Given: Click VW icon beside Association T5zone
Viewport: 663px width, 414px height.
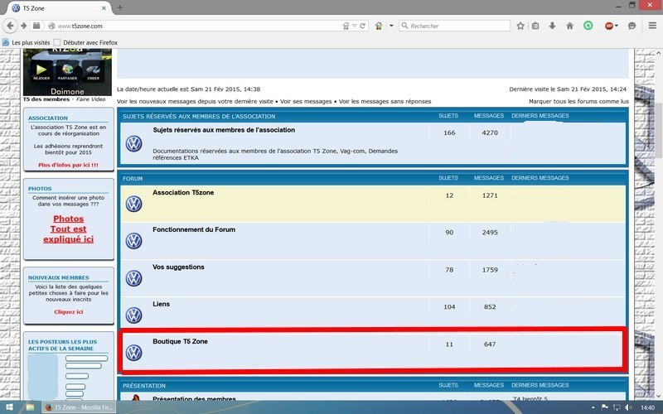Looking at the screenshot, I should pos(134,204).
